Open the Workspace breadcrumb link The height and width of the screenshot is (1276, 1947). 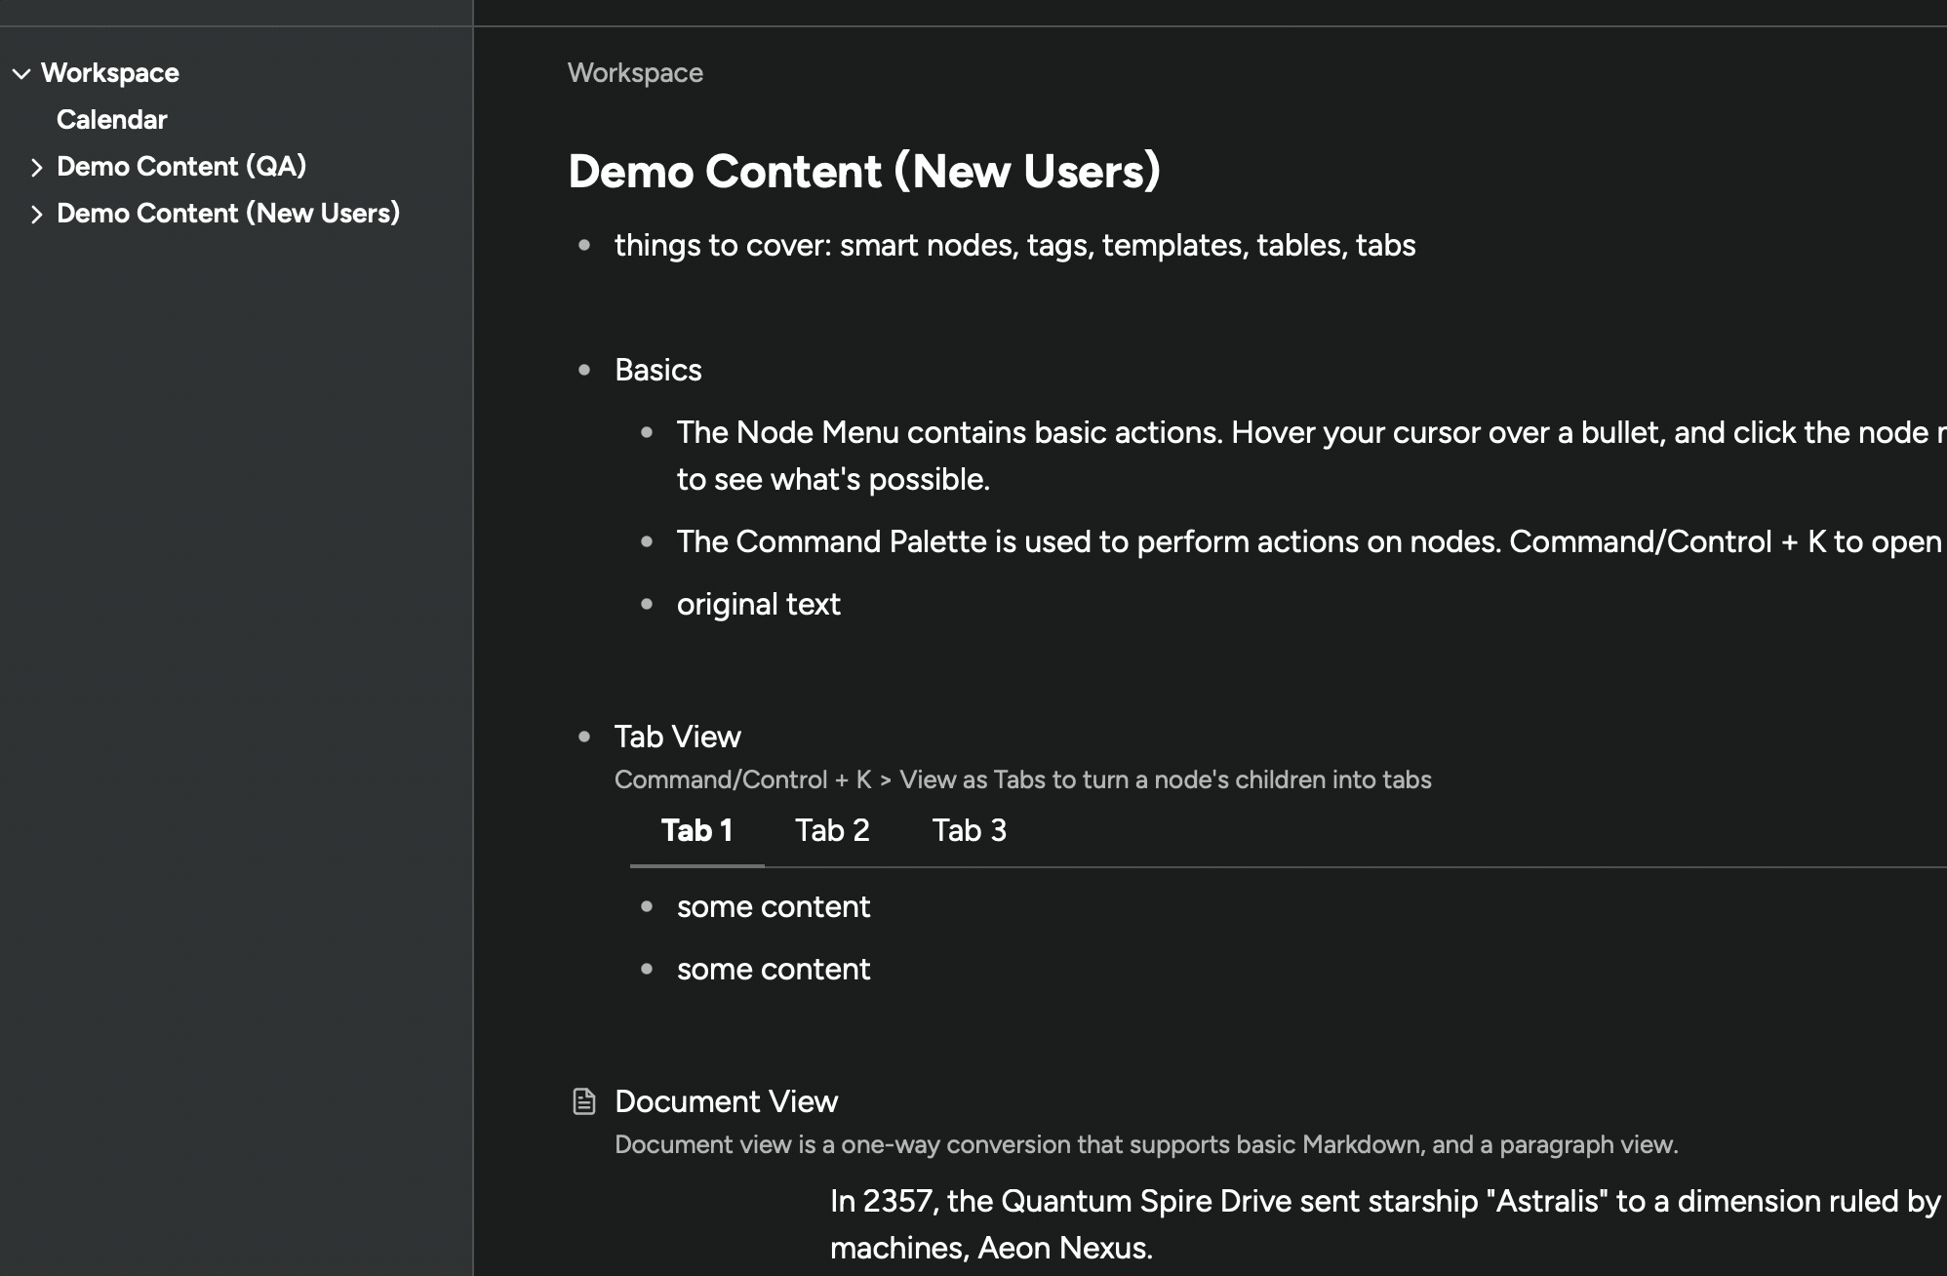(x=635, y=72)
